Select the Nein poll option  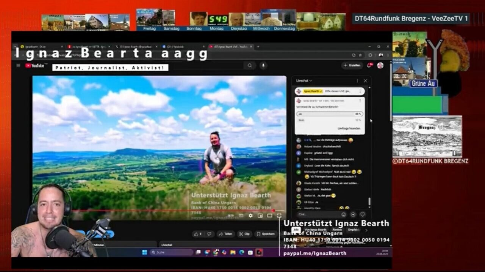(x=330, y=120)
